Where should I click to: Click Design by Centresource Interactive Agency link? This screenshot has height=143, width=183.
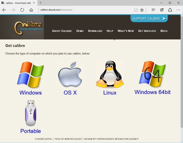click(111, 139)
